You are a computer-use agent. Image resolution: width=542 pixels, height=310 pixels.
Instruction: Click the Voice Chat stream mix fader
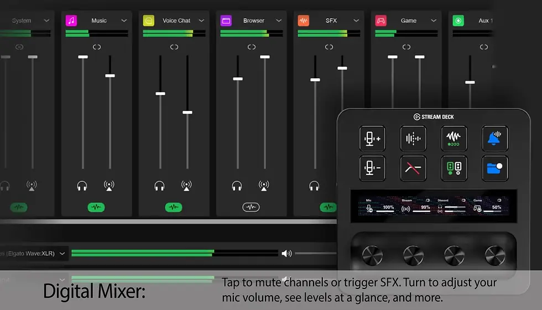pos(187,113)
